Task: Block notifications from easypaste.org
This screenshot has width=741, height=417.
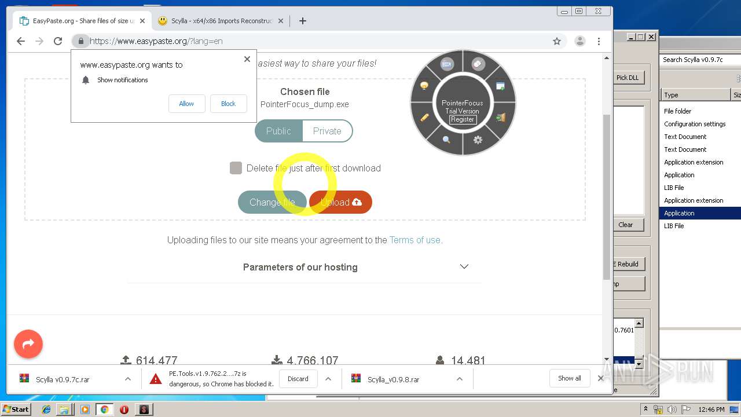Action: [x=228, y=104]
